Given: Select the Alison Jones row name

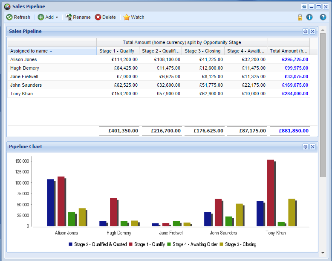Looking at the screenshot, I should tap(23, 59).
